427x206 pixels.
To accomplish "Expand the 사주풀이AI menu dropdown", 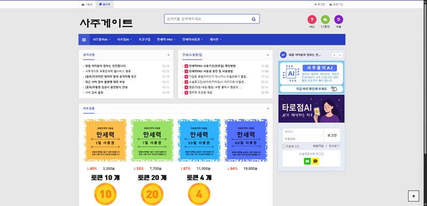I will [101, 39].
